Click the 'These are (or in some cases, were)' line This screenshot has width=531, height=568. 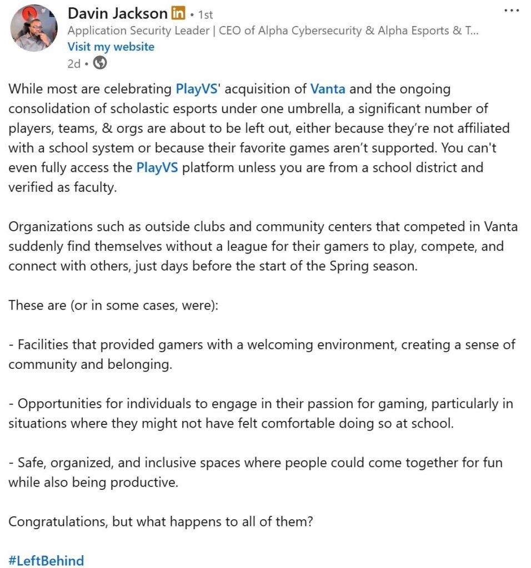click(113, 305)
